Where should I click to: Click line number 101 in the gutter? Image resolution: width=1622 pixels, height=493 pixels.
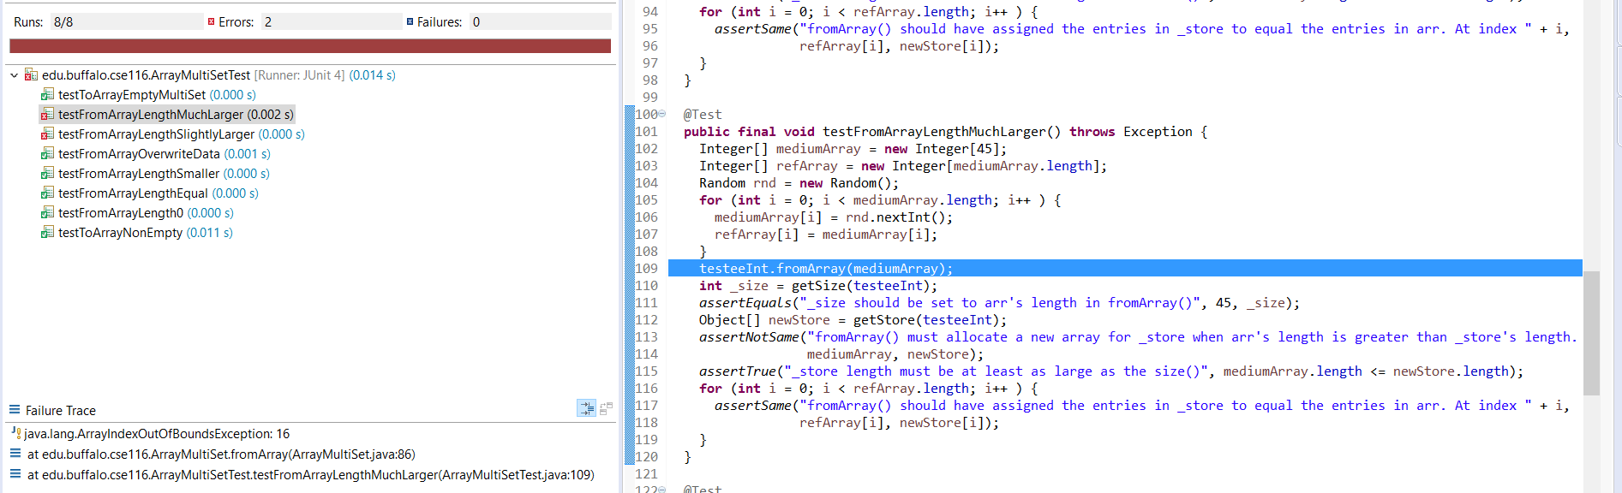(646, 131)
